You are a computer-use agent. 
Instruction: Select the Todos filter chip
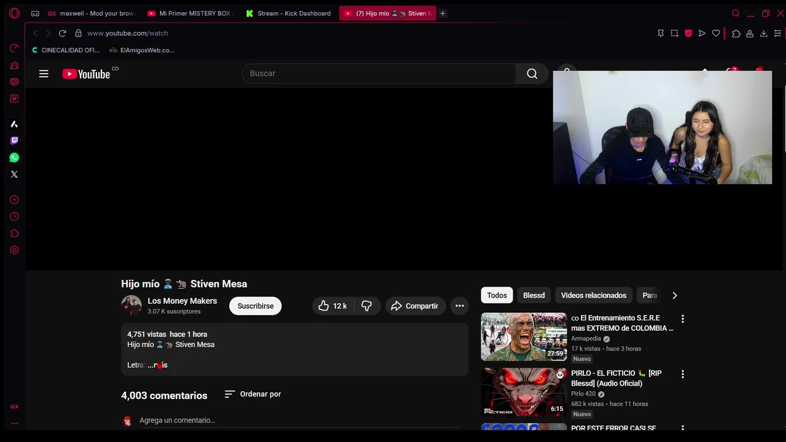pos(497,295)
